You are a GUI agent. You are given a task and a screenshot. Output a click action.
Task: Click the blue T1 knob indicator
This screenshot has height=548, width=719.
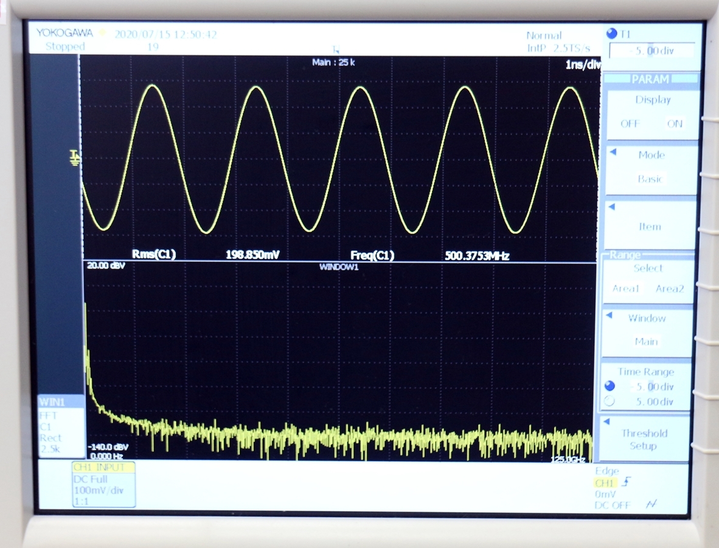coord(612,34)
